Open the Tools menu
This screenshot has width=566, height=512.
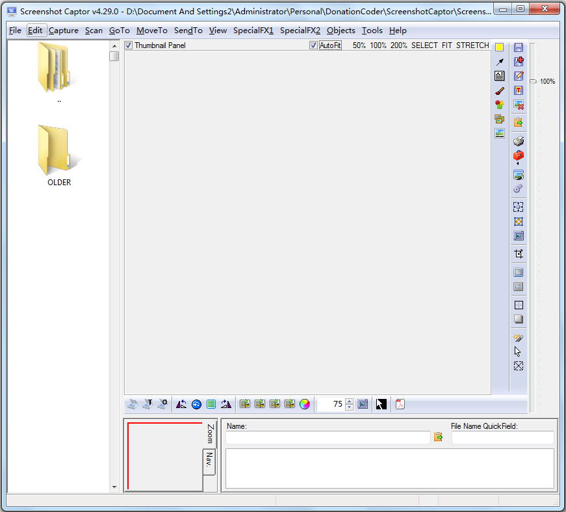click(x=372, y=31)
